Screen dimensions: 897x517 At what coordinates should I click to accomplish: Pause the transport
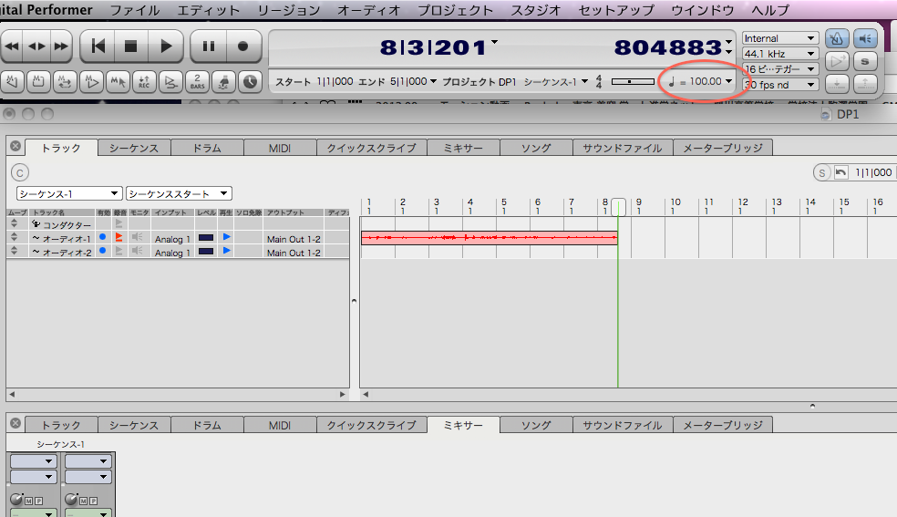coord(208,47)
